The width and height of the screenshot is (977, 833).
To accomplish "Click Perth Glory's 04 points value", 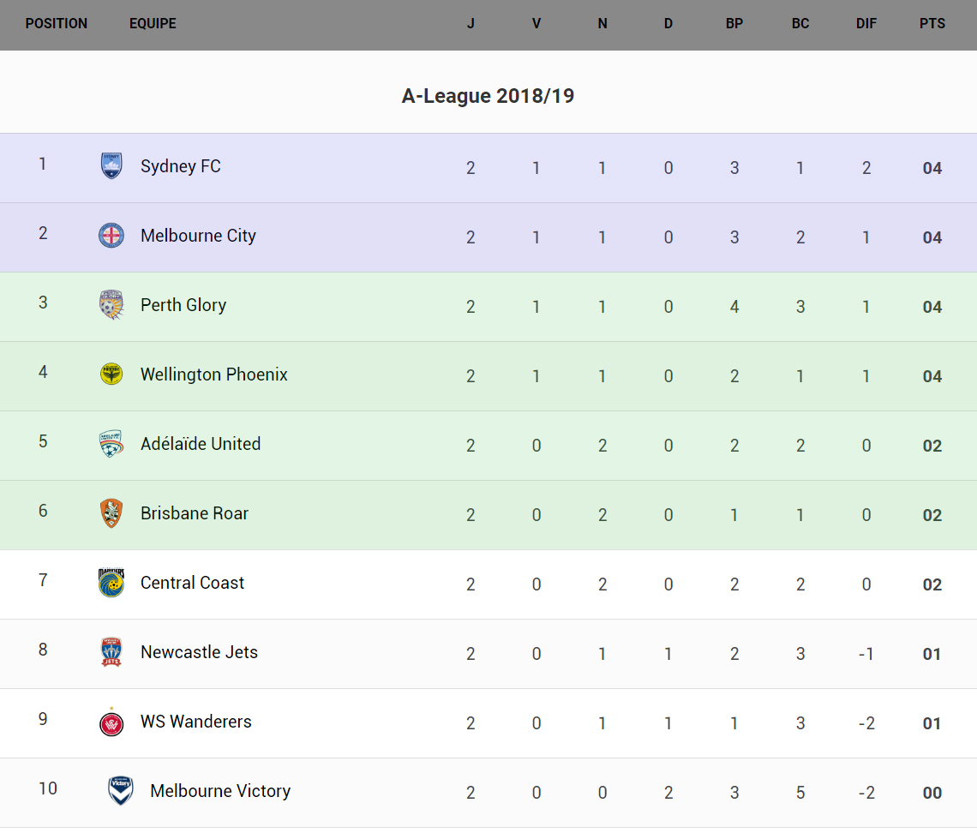I will coord(932,307).
